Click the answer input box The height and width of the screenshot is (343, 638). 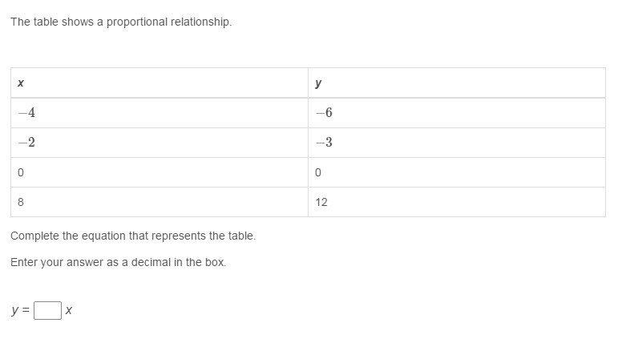[x=47, y=310]
